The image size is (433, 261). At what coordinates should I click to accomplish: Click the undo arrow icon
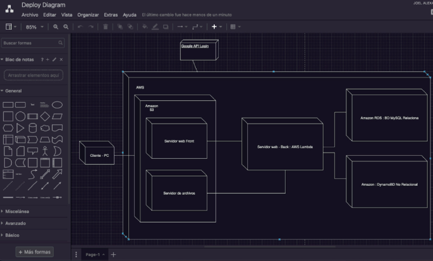click(x=80, y=27)
